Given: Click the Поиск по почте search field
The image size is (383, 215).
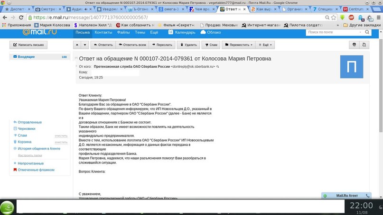Looking at the screenshot, I should 332,32.
